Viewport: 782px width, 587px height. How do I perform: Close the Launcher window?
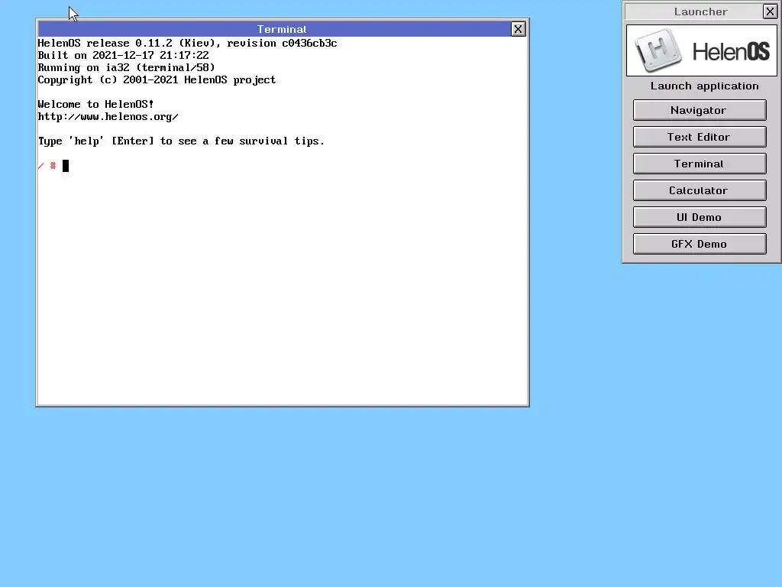coord(770,11)
